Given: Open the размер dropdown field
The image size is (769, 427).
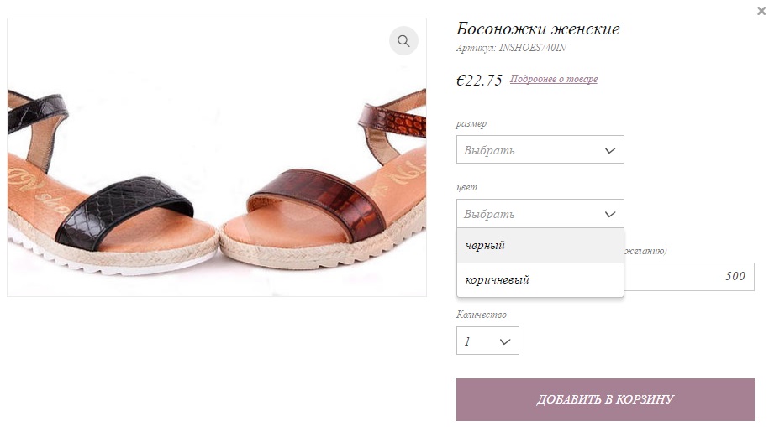Looking at the screenshot, I should point(540,149).
